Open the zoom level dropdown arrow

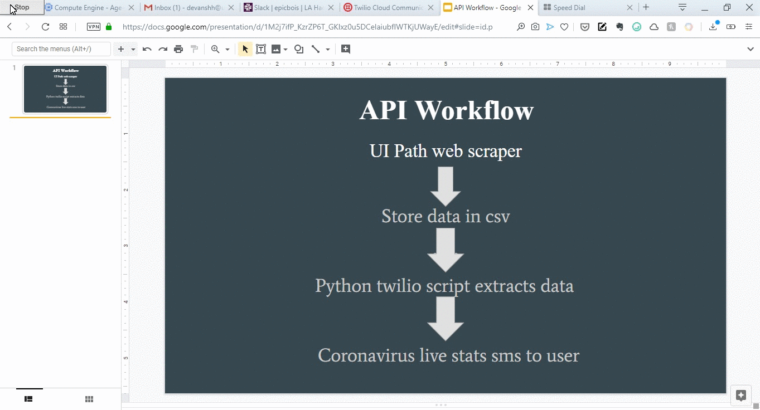point(227,49)
